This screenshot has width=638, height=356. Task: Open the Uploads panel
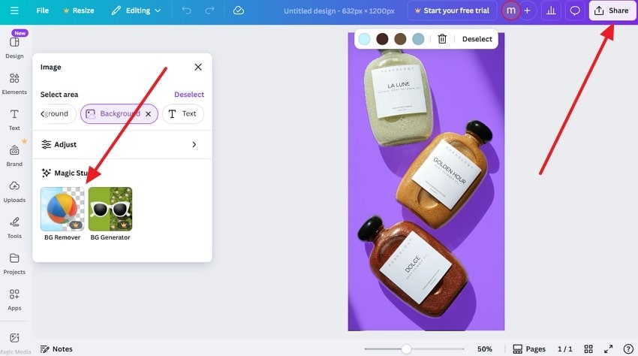coord(14,192)
